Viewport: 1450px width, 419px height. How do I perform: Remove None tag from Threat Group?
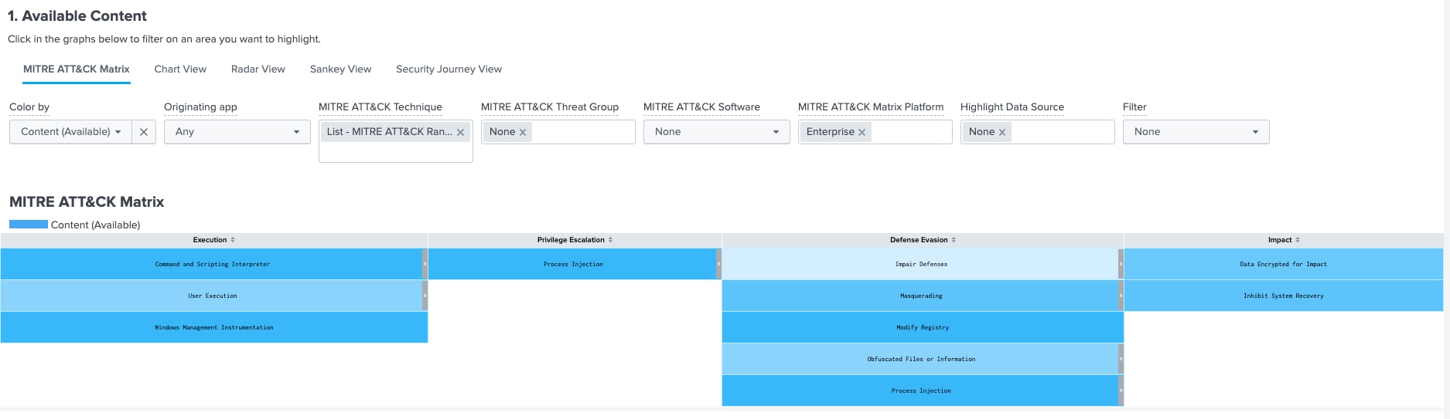coord(523,133)
